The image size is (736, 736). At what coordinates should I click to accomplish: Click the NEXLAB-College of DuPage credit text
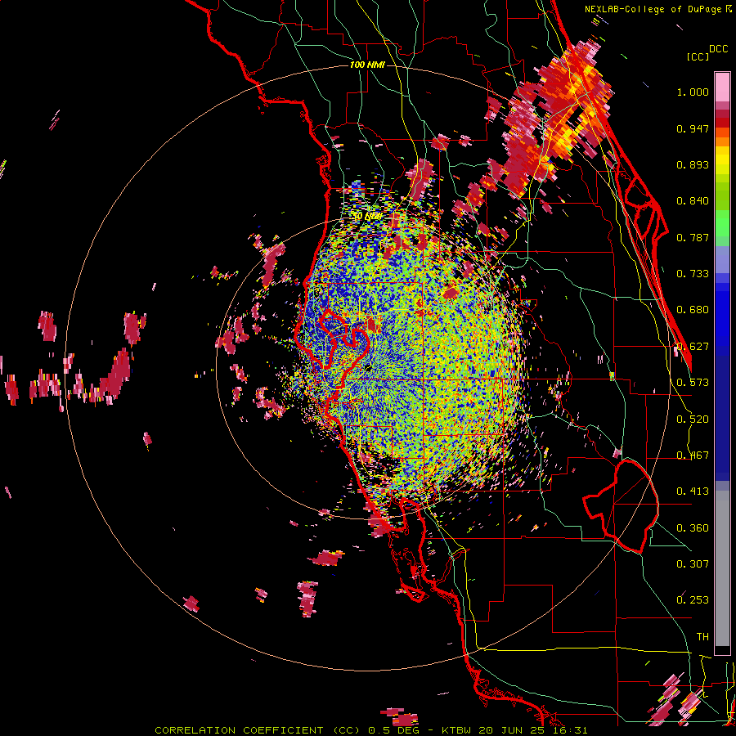click(653, 9)
